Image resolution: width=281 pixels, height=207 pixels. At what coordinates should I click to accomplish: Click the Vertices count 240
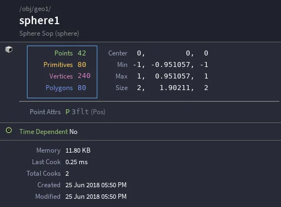click(x=84, y=76)
